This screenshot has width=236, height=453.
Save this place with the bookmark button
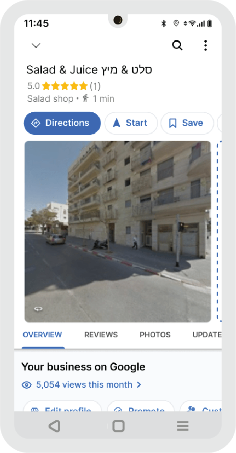(187, 123)
